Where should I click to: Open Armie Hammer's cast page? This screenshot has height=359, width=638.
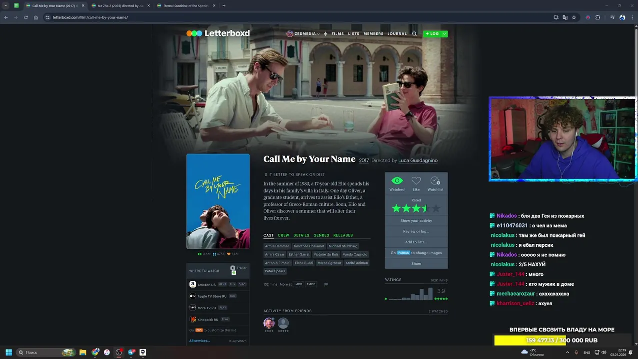tap(277, 246)
